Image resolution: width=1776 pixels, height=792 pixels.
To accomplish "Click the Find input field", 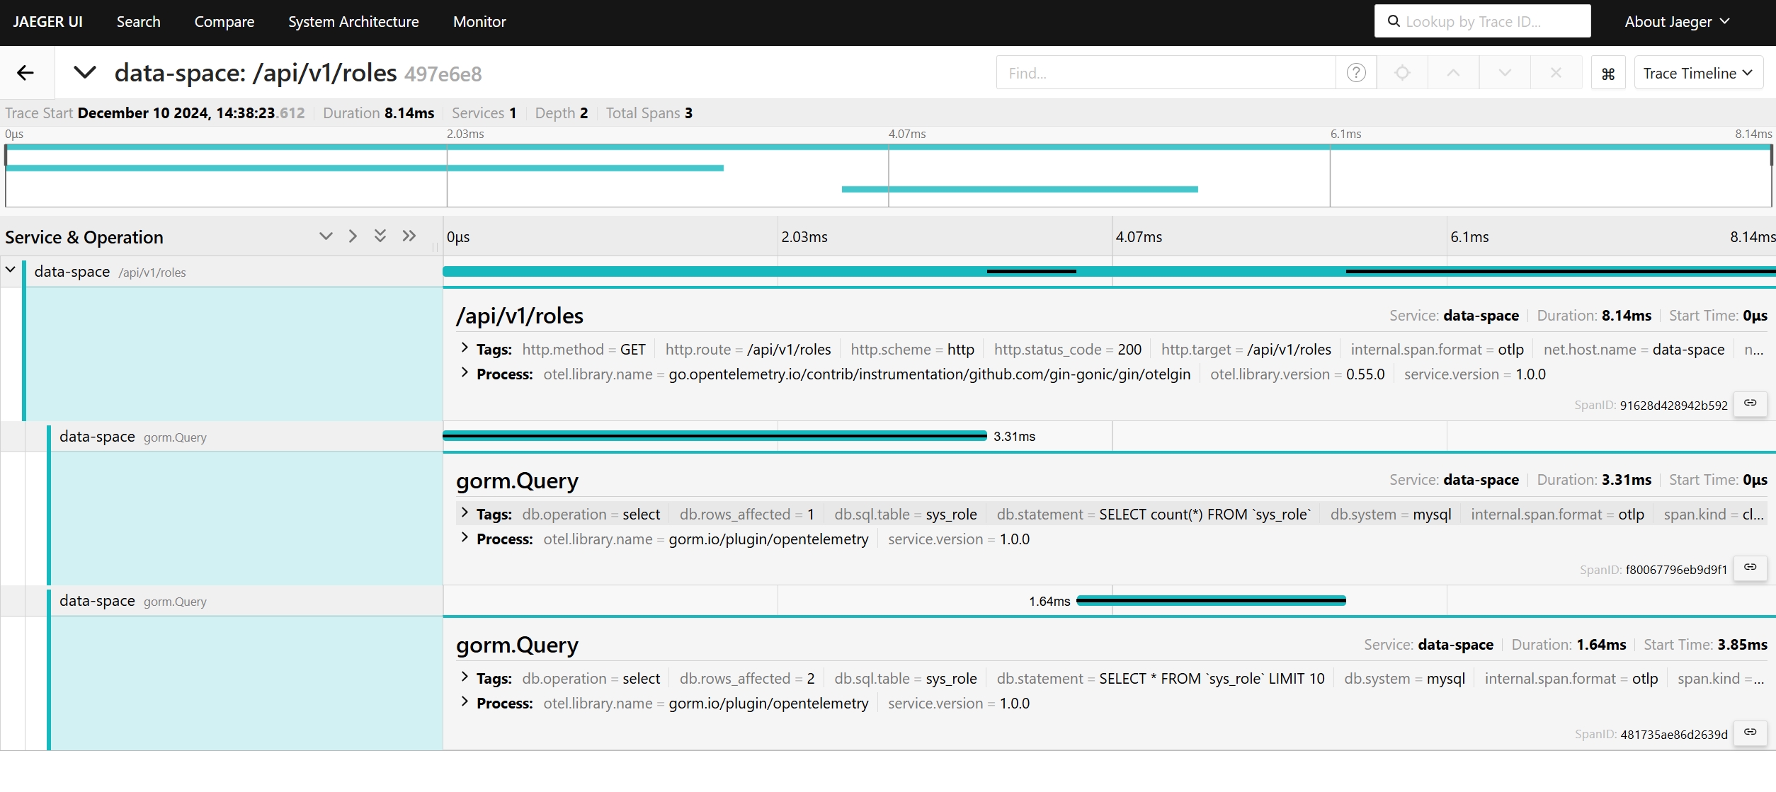I will (1165, 74).
